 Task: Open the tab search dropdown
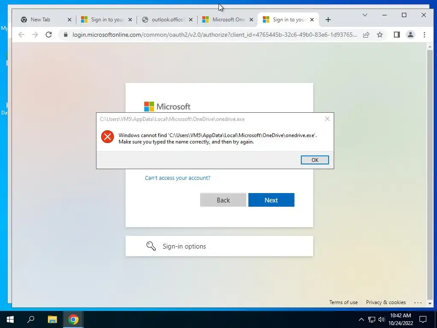[x=364, y=15]
